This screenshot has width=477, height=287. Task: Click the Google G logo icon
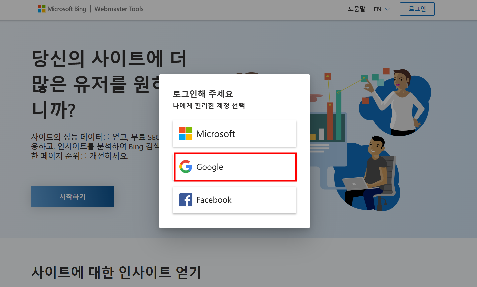(x=186, y=166)
